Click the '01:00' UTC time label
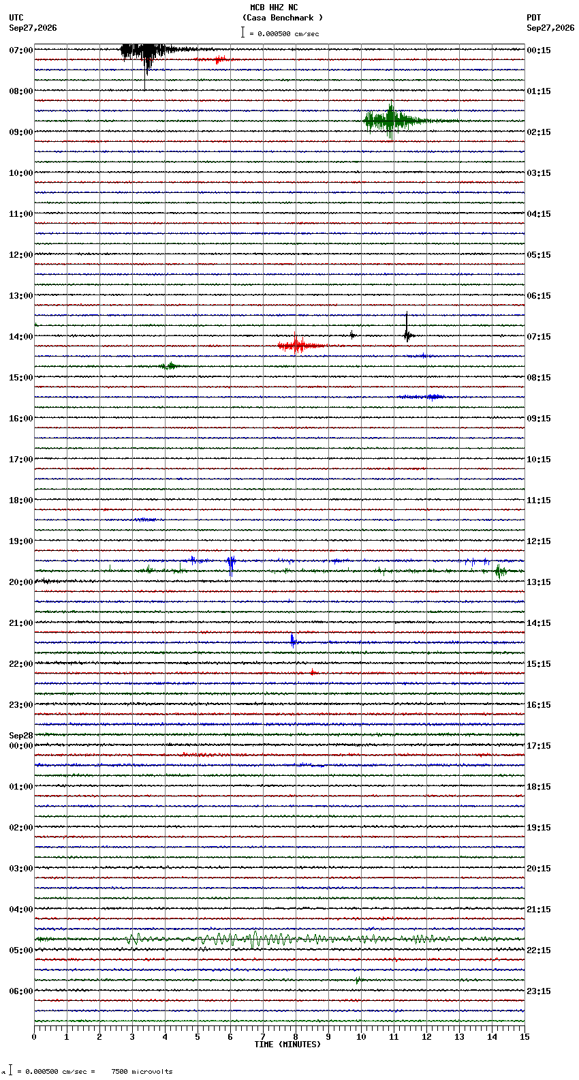 pyautogui.click(x=21, y=787)
